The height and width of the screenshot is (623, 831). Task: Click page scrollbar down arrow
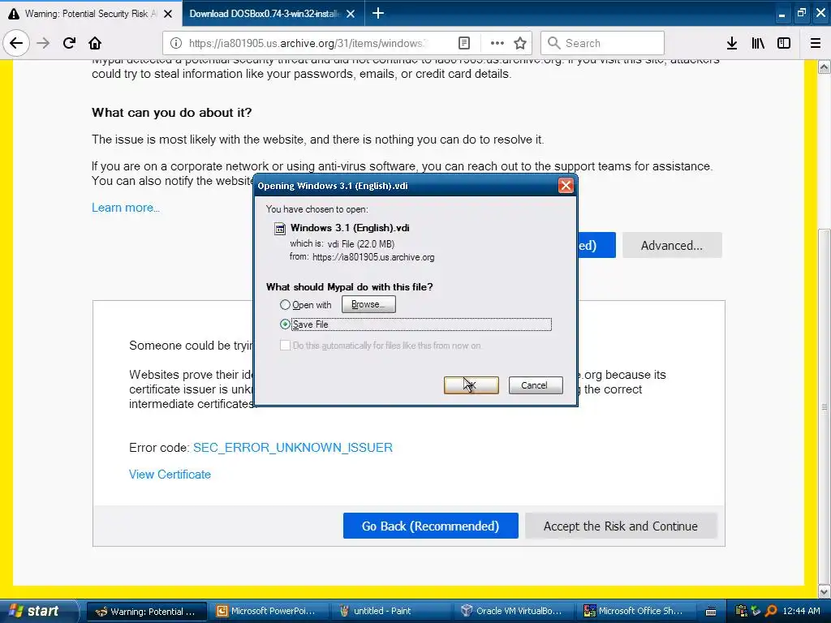tap(825, 591)
